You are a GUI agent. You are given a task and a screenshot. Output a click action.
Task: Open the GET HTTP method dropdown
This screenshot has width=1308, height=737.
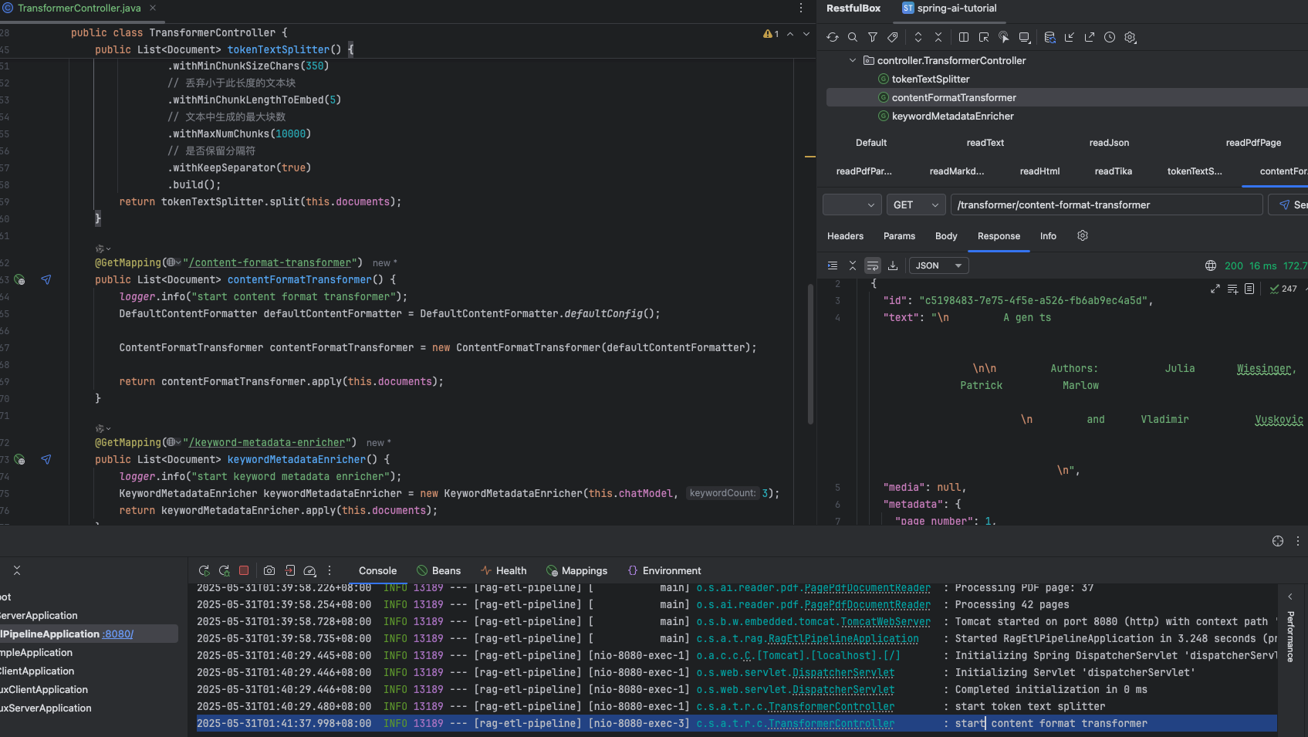915,205
